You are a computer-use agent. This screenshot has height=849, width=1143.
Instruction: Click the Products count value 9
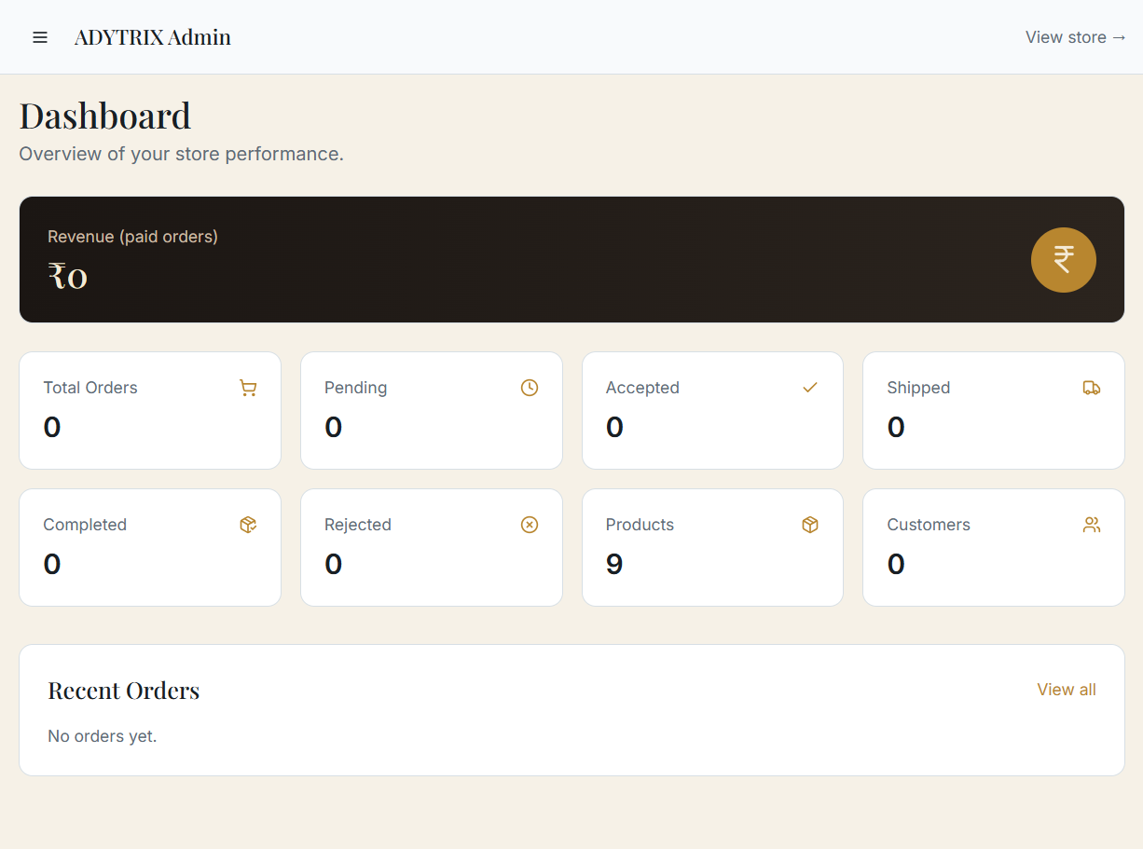click(x=614, y=564)
